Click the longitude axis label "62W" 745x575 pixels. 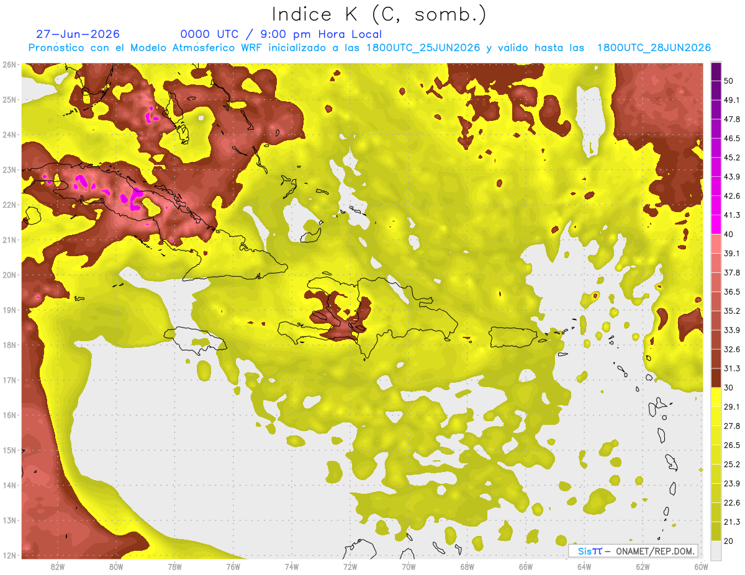click(643, 566)
